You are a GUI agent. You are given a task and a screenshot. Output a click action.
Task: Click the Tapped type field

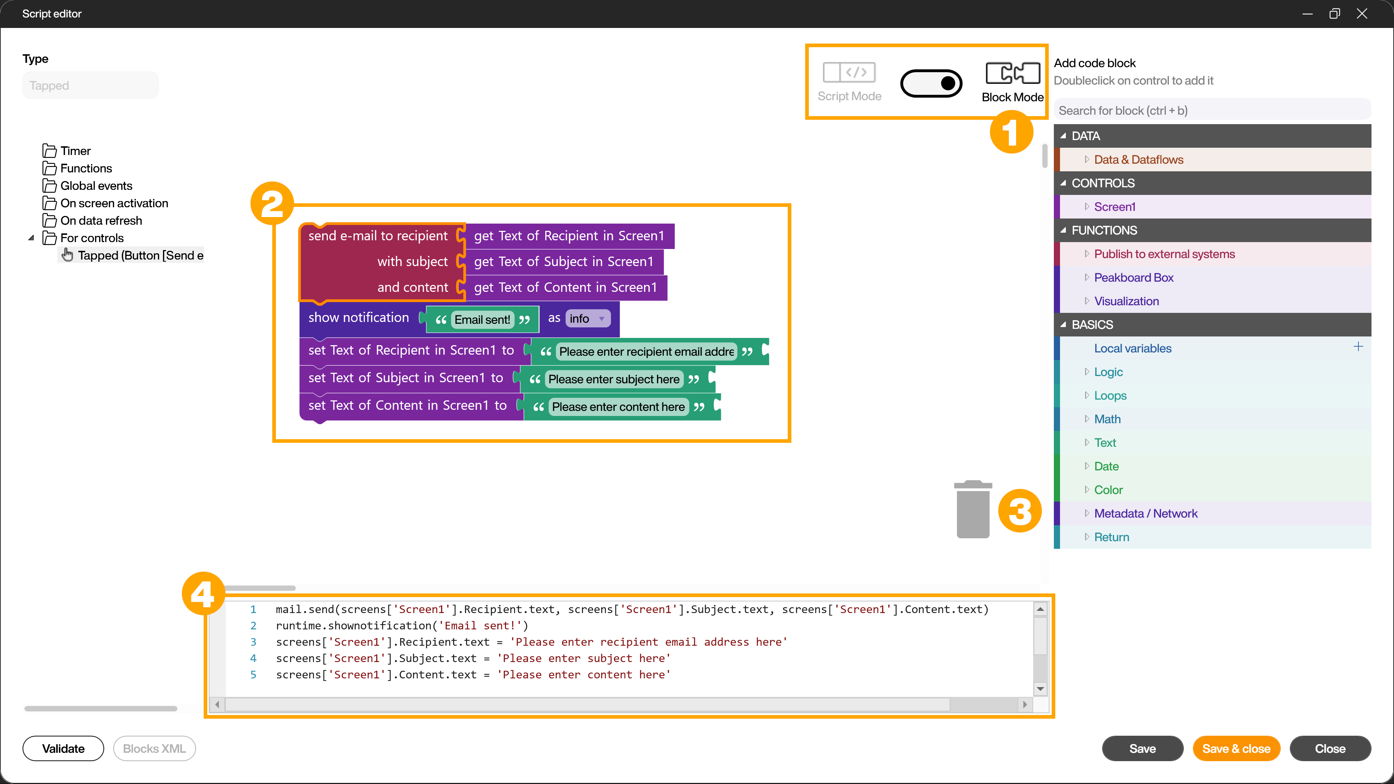click(x=90, y=86)
